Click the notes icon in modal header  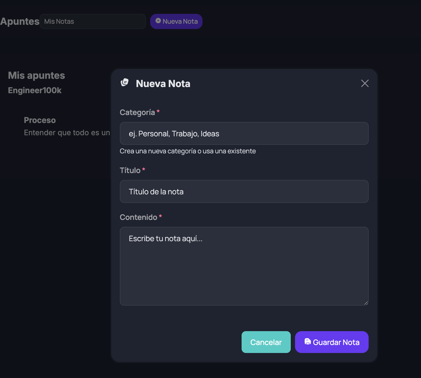[125, 83]
